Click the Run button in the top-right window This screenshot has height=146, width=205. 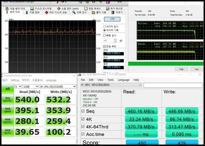197,69
